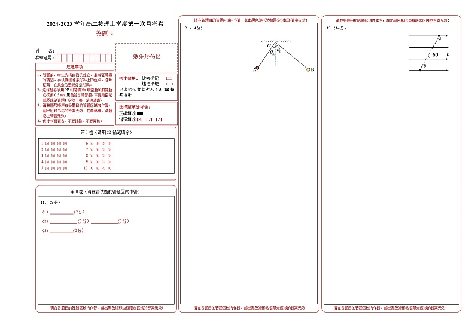This screenshot has height=336, width=475.
Task: Click the 贴条形码区 barcode area
Action: (x=146, y=56)
